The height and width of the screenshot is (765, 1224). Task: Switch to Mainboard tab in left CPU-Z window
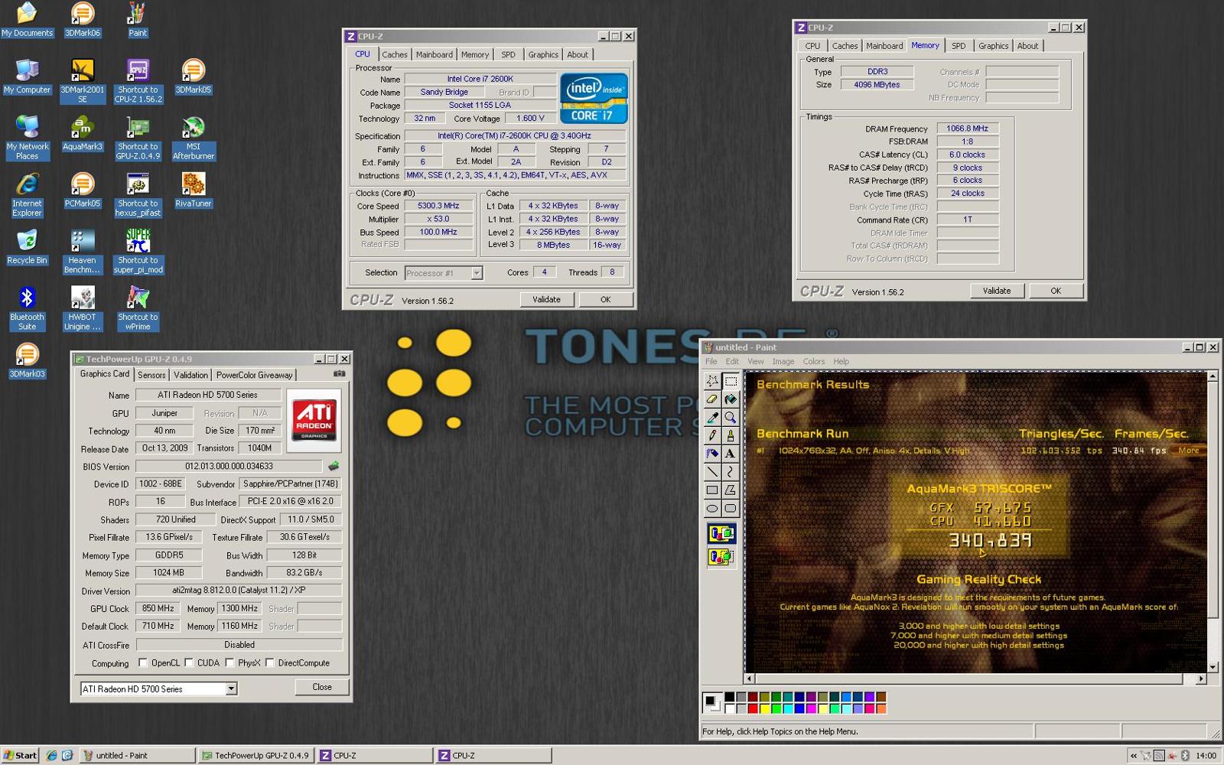435,54
